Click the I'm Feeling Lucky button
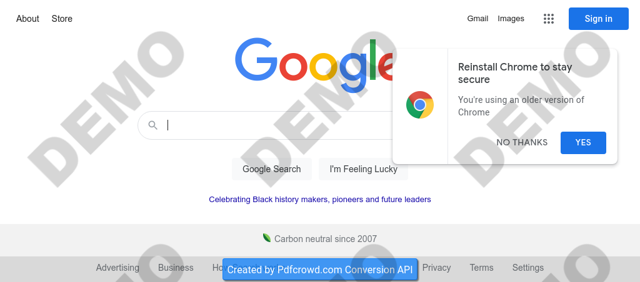The height and width of the screenshot is (282, 640). (x=363, y=169)
